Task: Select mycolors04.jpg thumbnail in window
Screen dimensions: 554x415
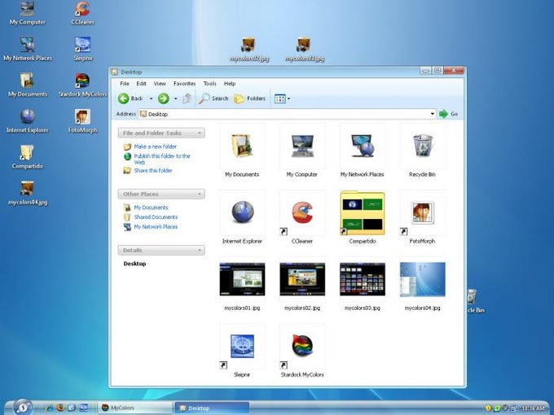Action: 422,279
